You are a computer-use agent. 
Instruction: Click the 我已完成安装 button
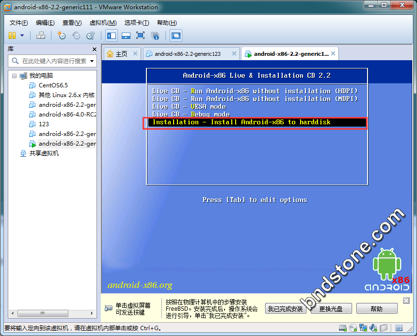pos(286,309)
